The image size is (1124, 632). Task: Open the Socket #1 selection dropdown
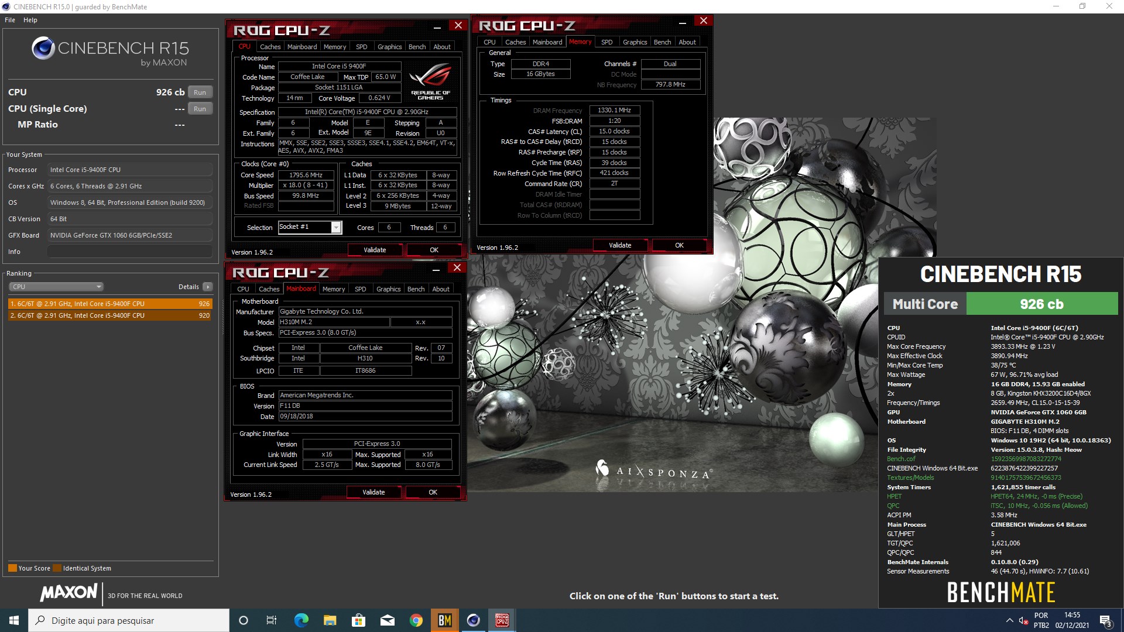click(336, 228)
